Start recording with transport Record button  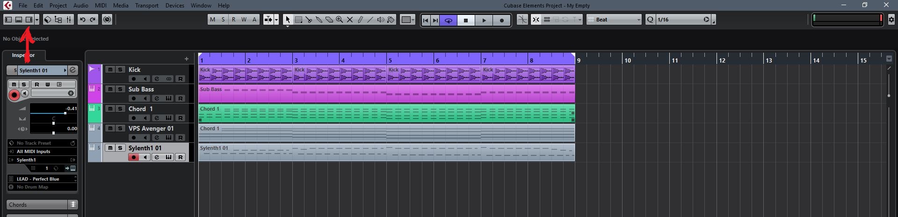tap(502, 20)
